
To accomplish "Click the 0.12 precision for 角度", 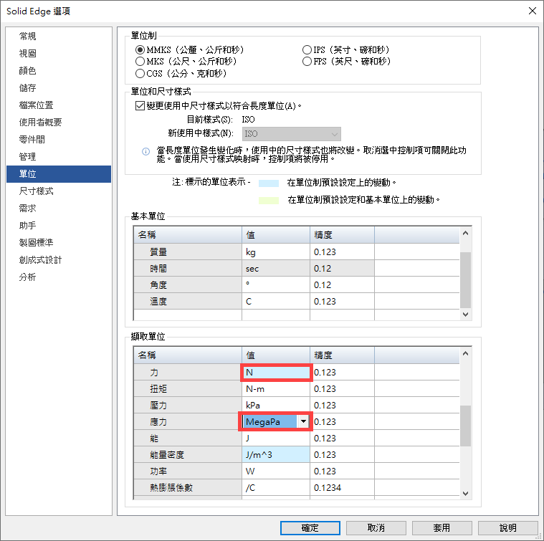I will pyautogui.click(x=342, y=284).
